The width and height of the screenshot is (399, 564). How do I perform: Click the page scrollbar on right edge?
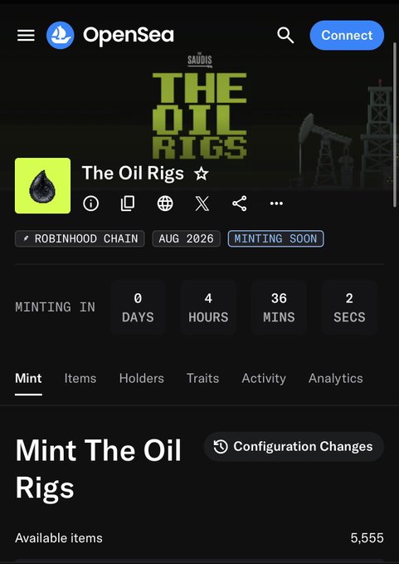click(x=396, y=124)
